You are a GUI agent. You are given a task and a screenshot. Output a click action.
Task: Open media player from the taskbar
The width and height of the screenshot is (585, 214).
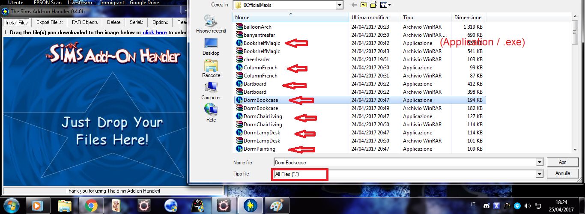click(x=38, y=206)
